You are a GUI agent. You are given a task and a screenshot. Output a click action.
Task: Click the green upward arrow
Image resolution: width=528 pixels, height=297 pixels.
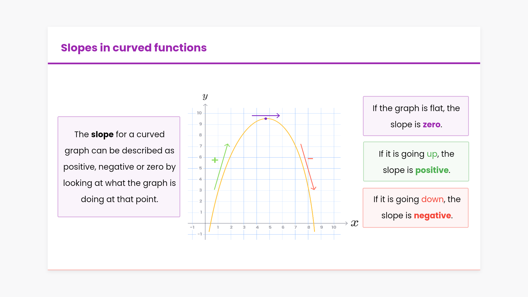(x=221, y=167)
